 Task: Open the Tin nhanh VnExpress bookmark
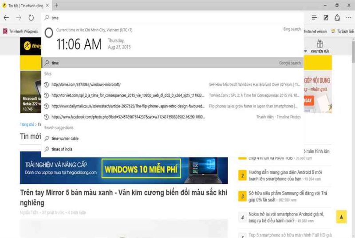click(20, 31)
